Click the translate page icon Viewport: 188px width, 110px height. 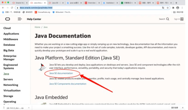tap(163, 8)
